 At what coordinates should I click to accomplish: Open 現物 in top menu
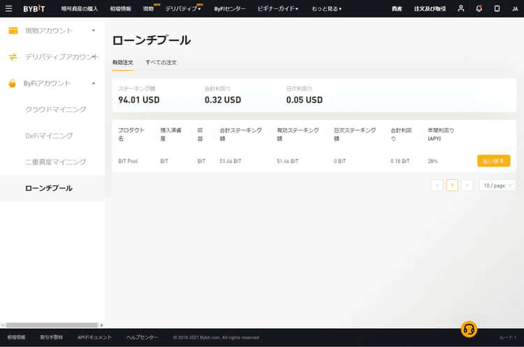(148, 9)
